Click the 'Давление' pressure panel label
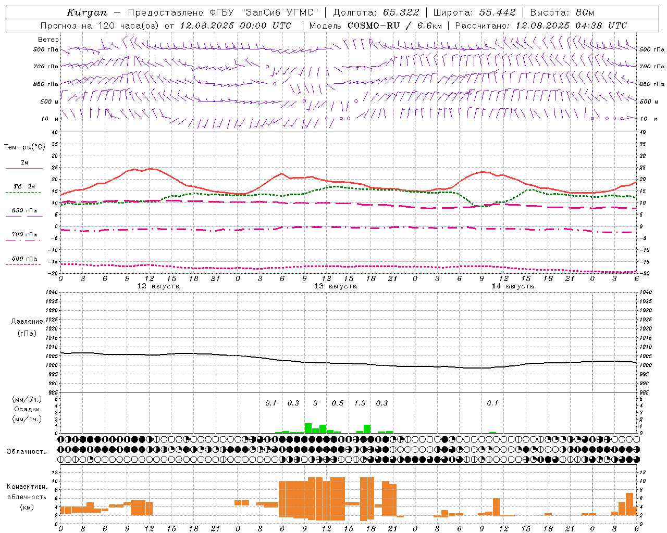The height and width of the screenshot is (533, 667). [27, 321]
